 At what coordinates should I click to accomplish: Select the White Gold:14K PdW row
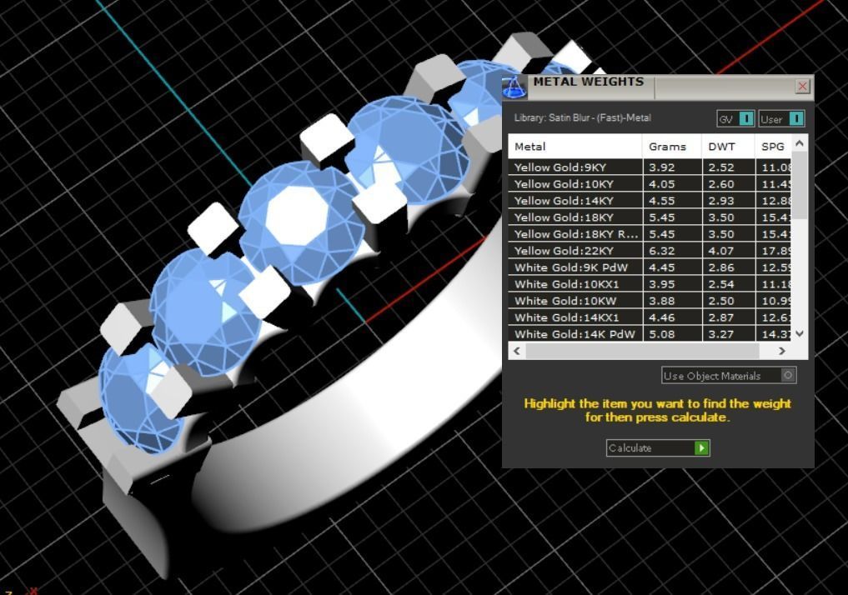[650, 334]
